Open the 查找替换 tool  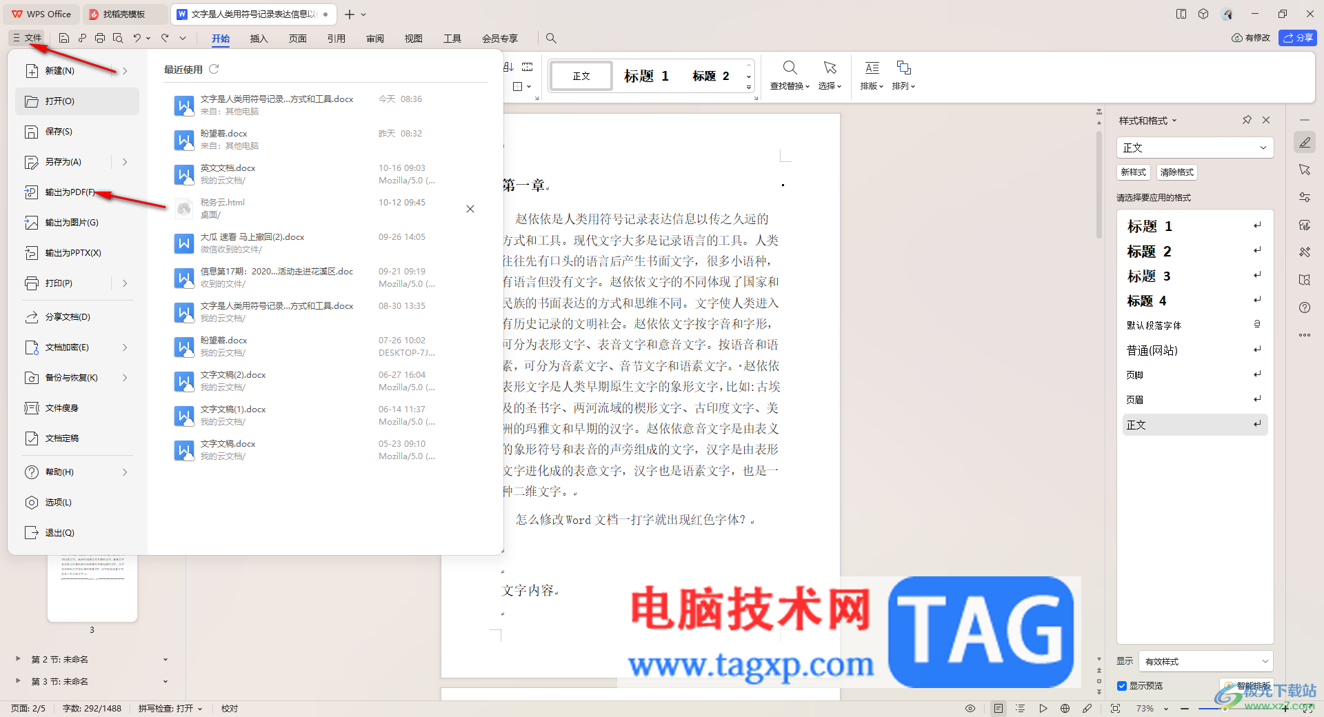(790, 75)
